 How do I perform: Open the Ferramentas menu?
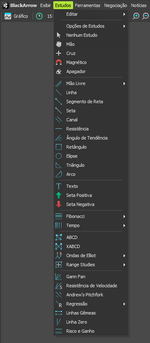point(88,5)
